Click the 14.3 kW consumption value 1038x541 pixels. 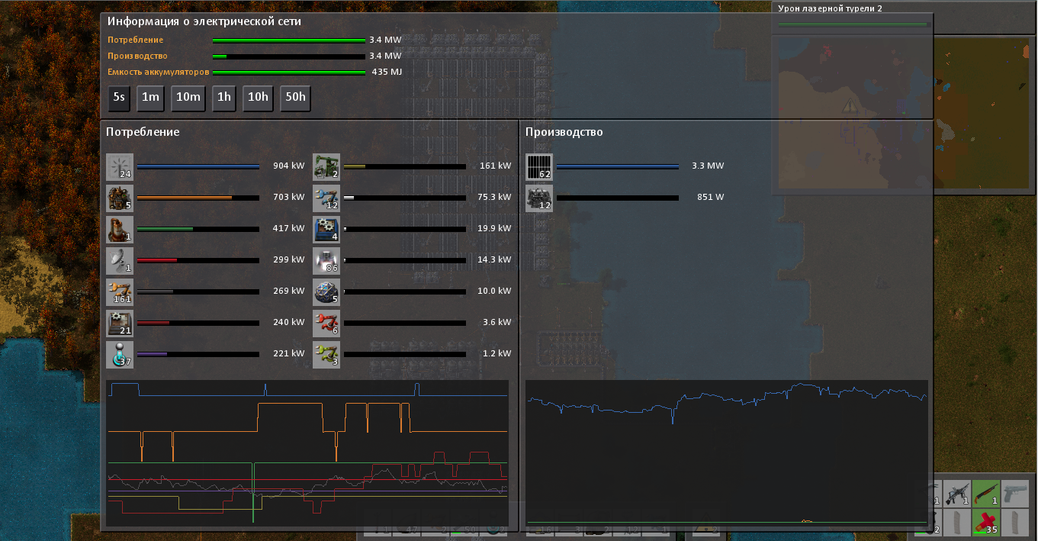(493, 259)
